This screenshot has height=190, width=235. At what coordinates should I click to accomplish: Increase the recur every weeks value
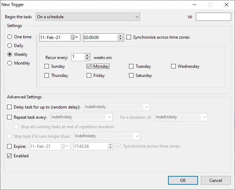point(87,55)
